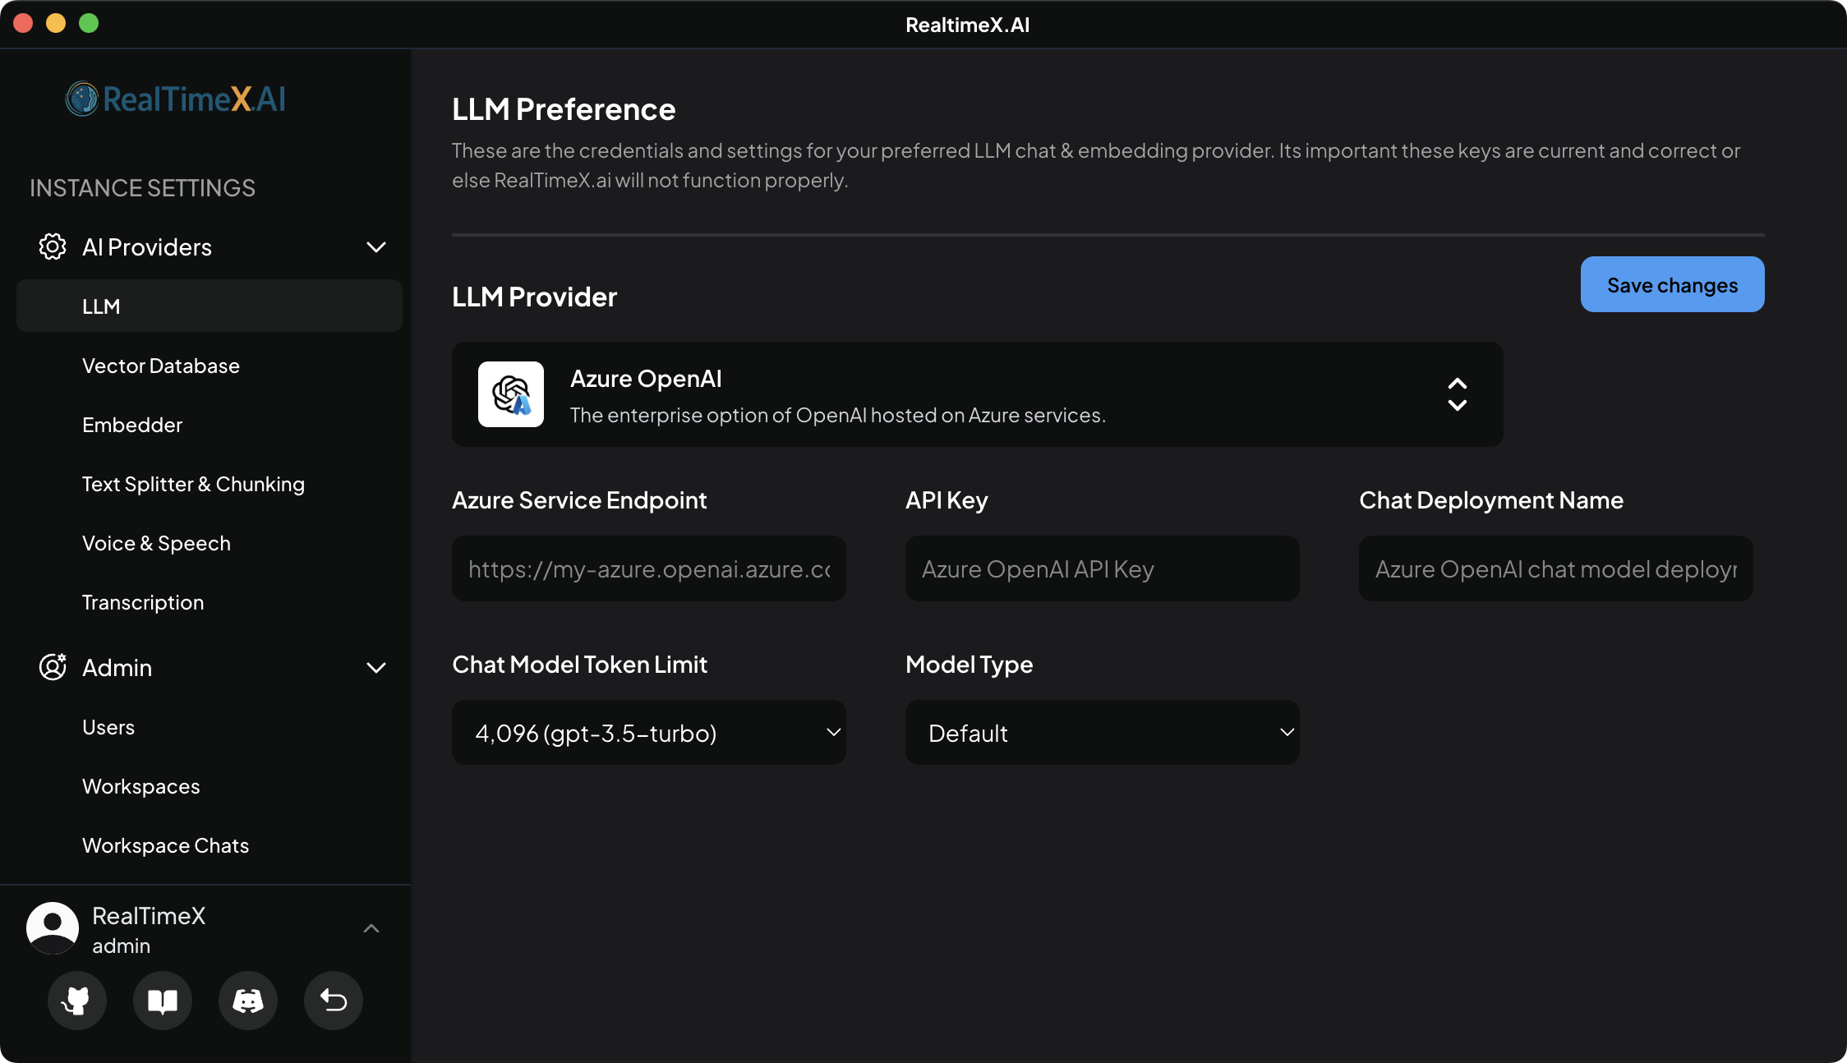The width and height of the screenshot is (1847, 1063).
Task: Open the Vector Database settings page
Action: point(161,366)
